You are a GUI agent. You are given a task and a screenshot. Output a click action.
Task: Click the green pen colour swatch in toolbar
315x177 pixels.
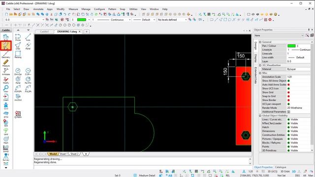(82, 20)
